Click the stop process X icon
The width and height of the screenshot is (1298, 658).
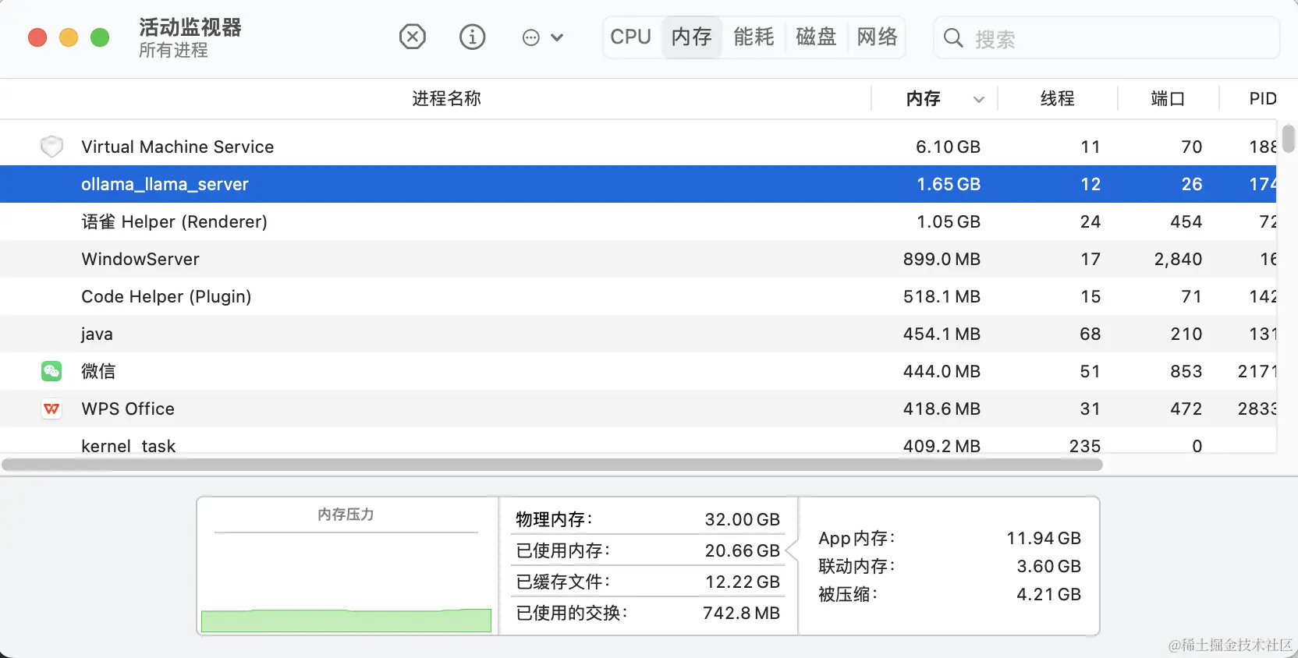pyautogui.click(x=412, y=37)
